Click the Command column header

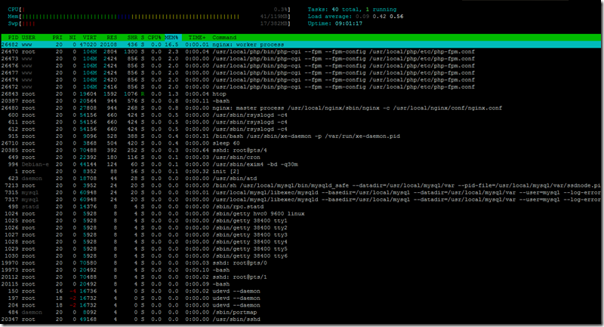[x=224, y=38]
